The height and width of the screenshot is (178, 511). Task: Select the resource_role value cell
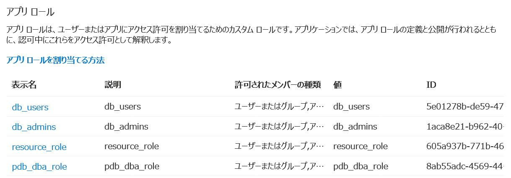(x=360, y=146)
